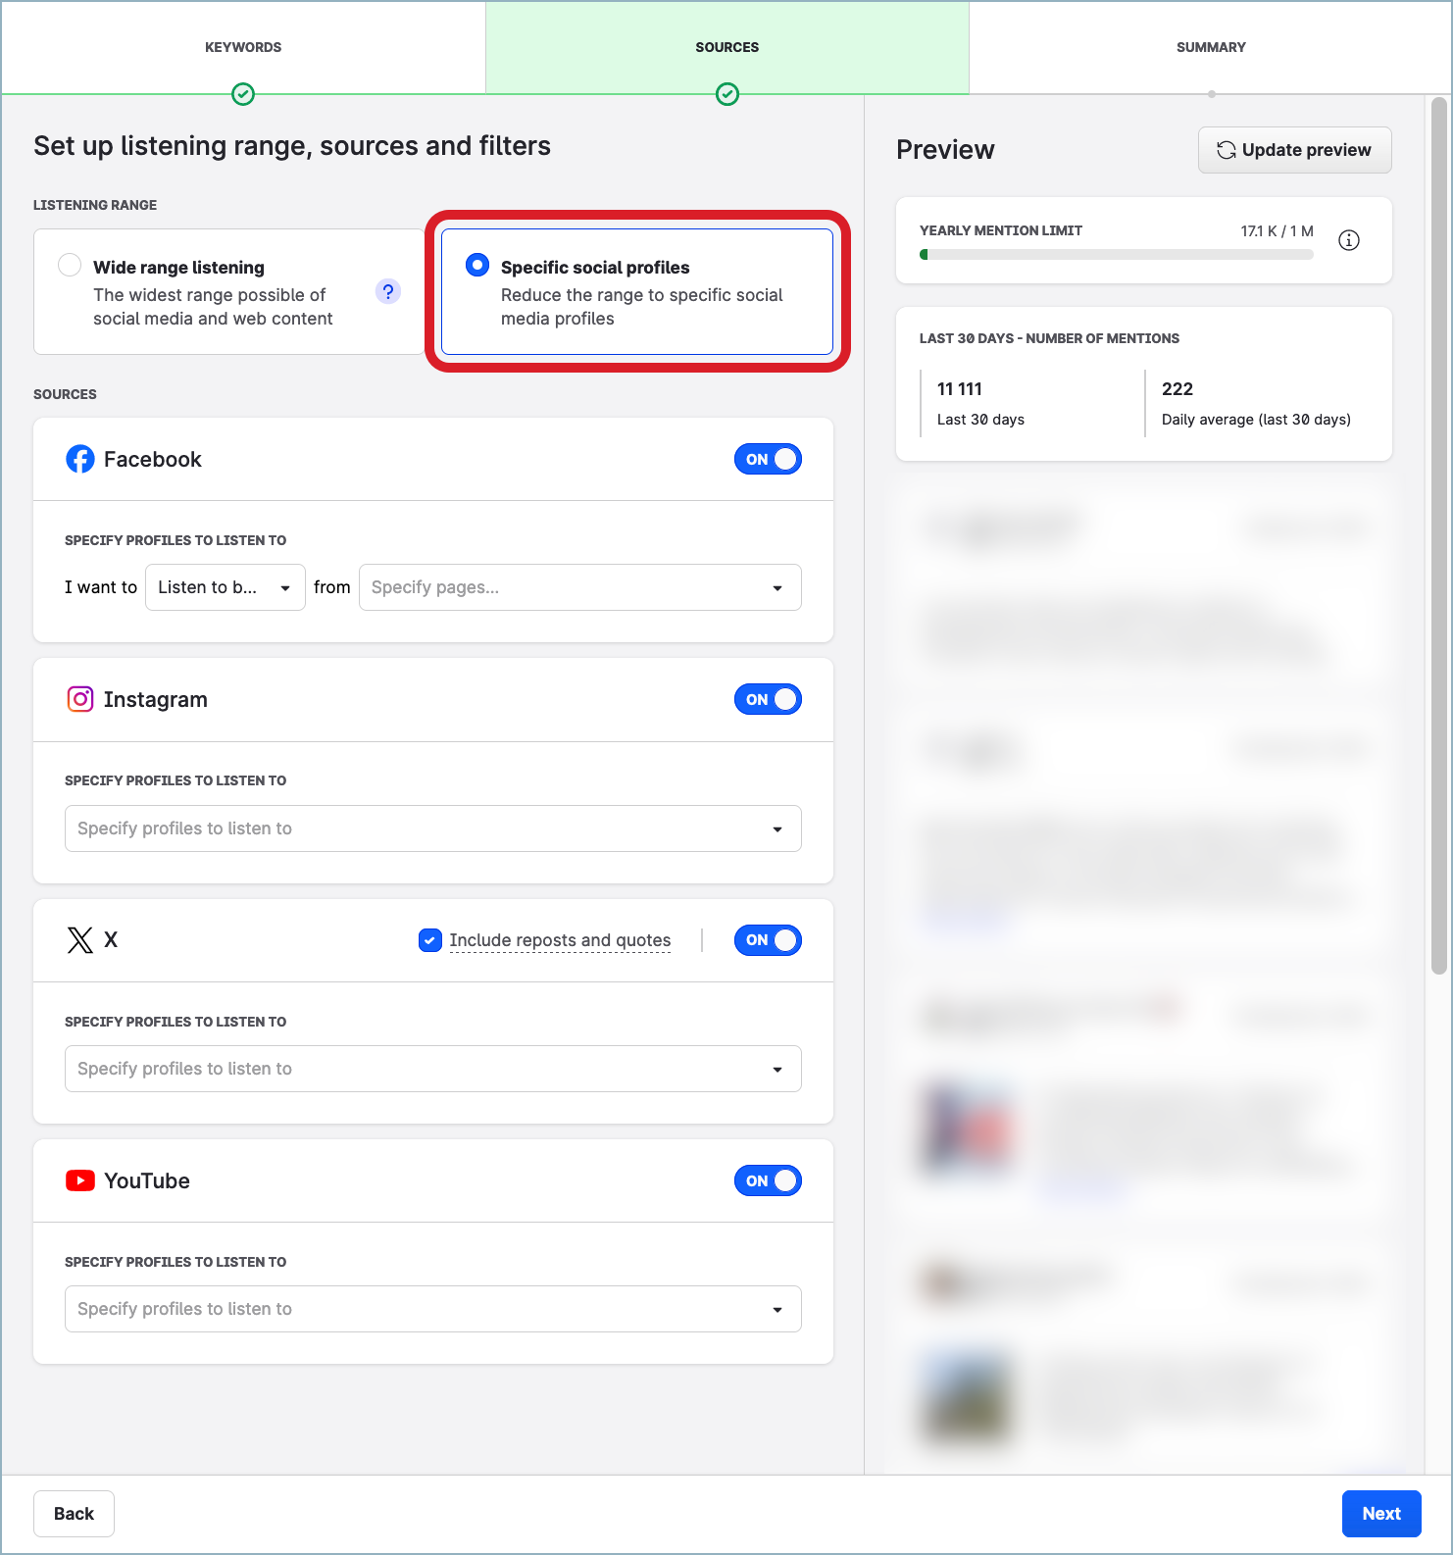Open the Facebook Specify pages dropdown
This screenshot has width=1453, height=1555.
579,587
